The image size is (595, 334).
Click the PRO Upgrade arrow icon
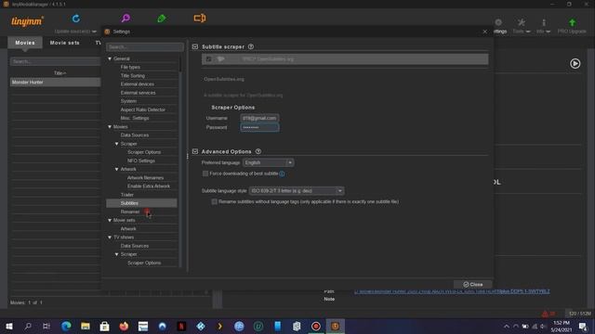point(573,22)
